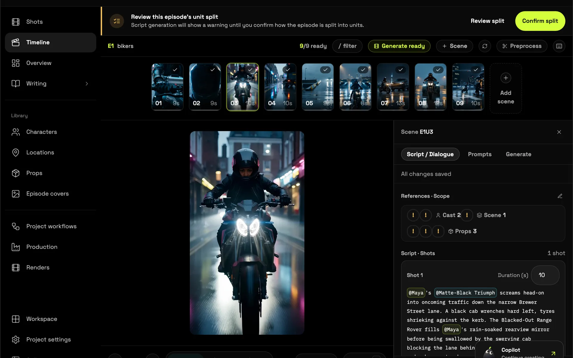Screen dimensions: 573x358
Task: Toggle checkmark on scene 09 thumbnail
Action: pyautogui.click(x=476, y=70)
